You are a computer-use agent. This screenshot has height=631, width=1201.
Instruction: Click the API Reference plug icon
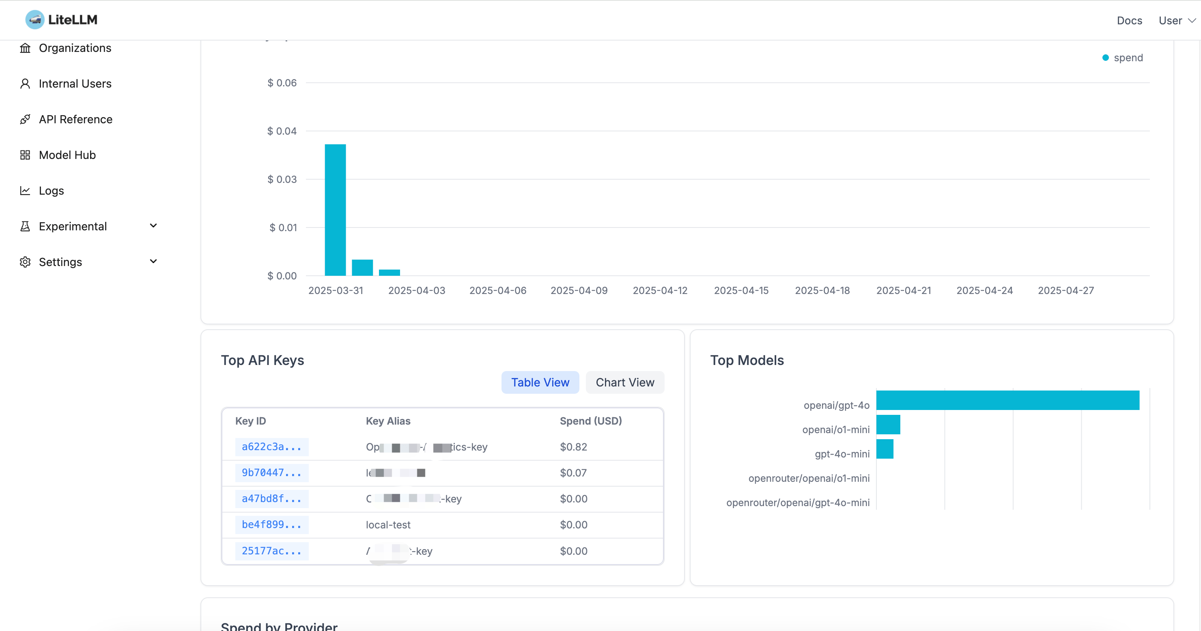(25, 119)
